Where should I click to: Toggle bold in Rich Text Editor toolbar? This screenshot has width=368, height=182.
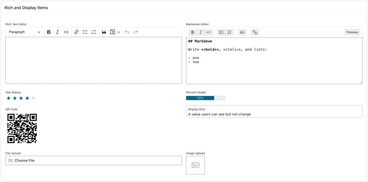(x=49, y=32)
